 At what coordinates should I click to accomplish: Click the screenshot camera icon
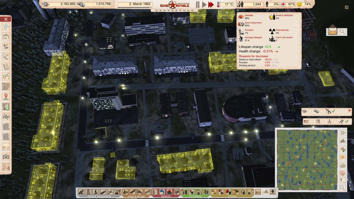[x=6, y=157]
